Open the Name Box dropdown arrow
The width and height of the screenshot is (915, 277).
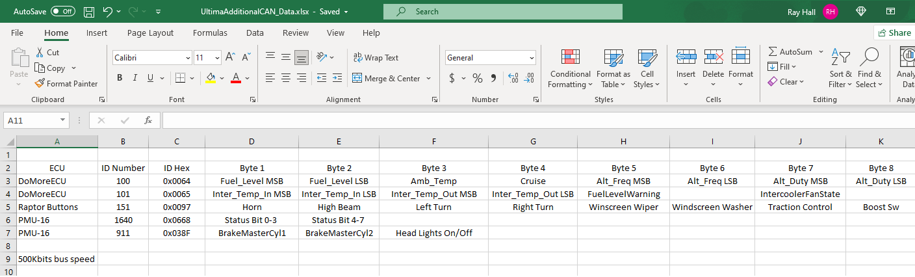[62, 120]
